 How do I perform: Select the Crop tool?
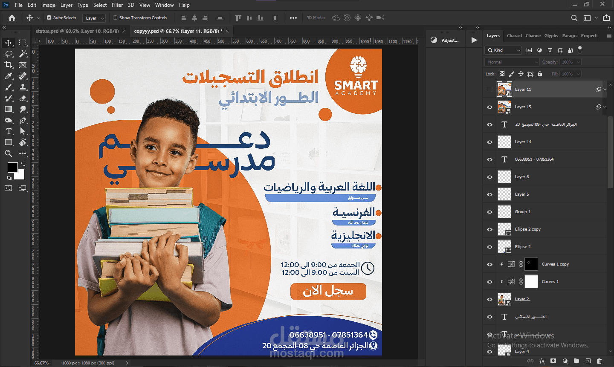click(9, 65)
